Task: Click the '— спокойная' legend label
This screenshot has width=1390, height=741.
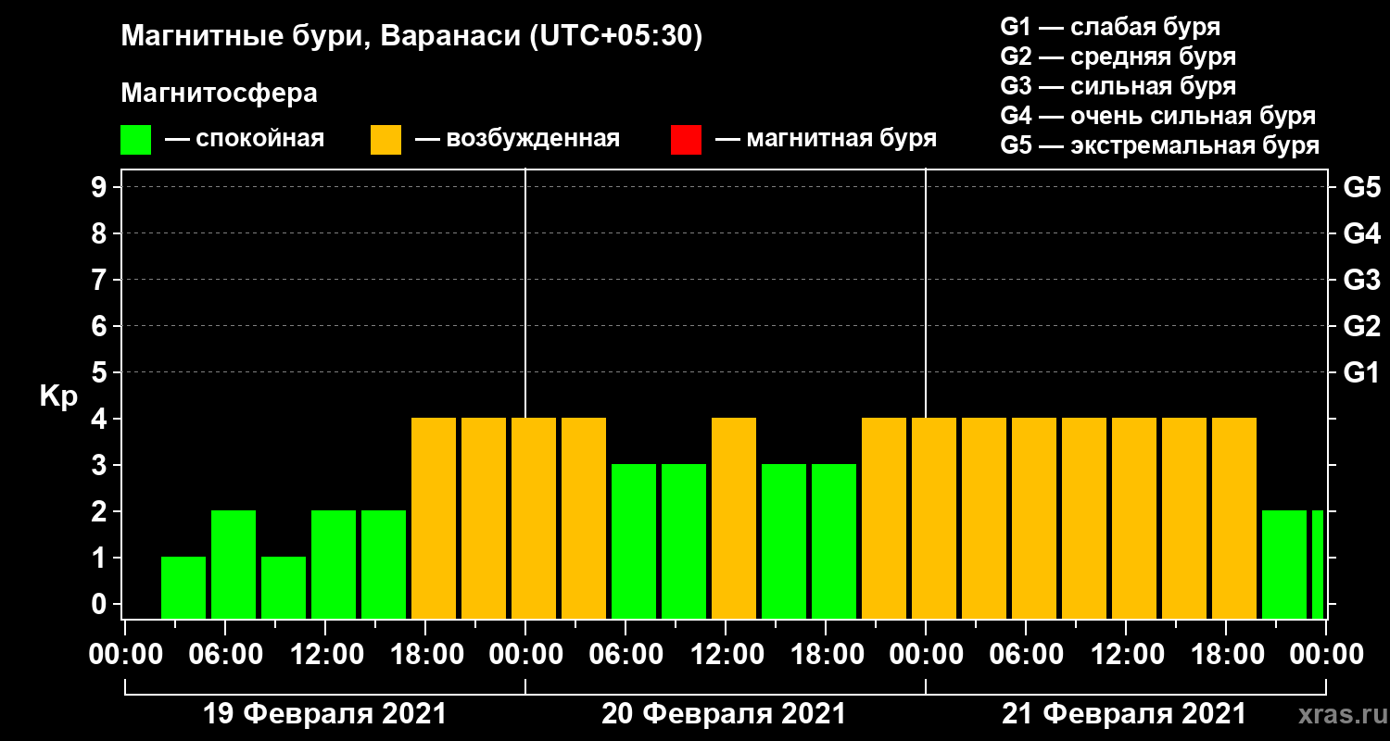Action: (245, 139)
